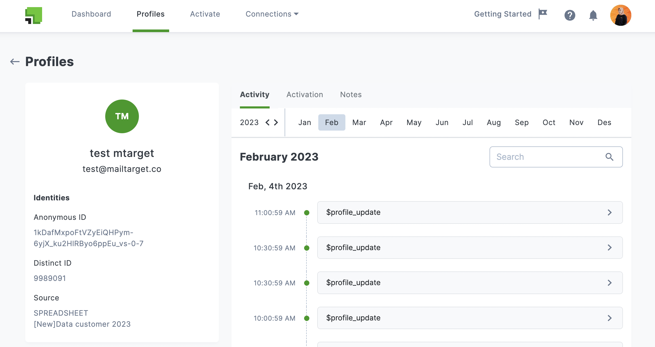Image resolution: width=655 pixels, height=347 pixels.
Task: Click the Getting Started link
Action: pos(503,14)
